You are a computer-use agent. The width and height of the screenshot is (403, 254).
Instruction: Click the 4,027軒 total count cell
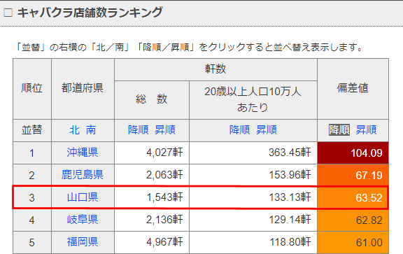pos(152,153)
